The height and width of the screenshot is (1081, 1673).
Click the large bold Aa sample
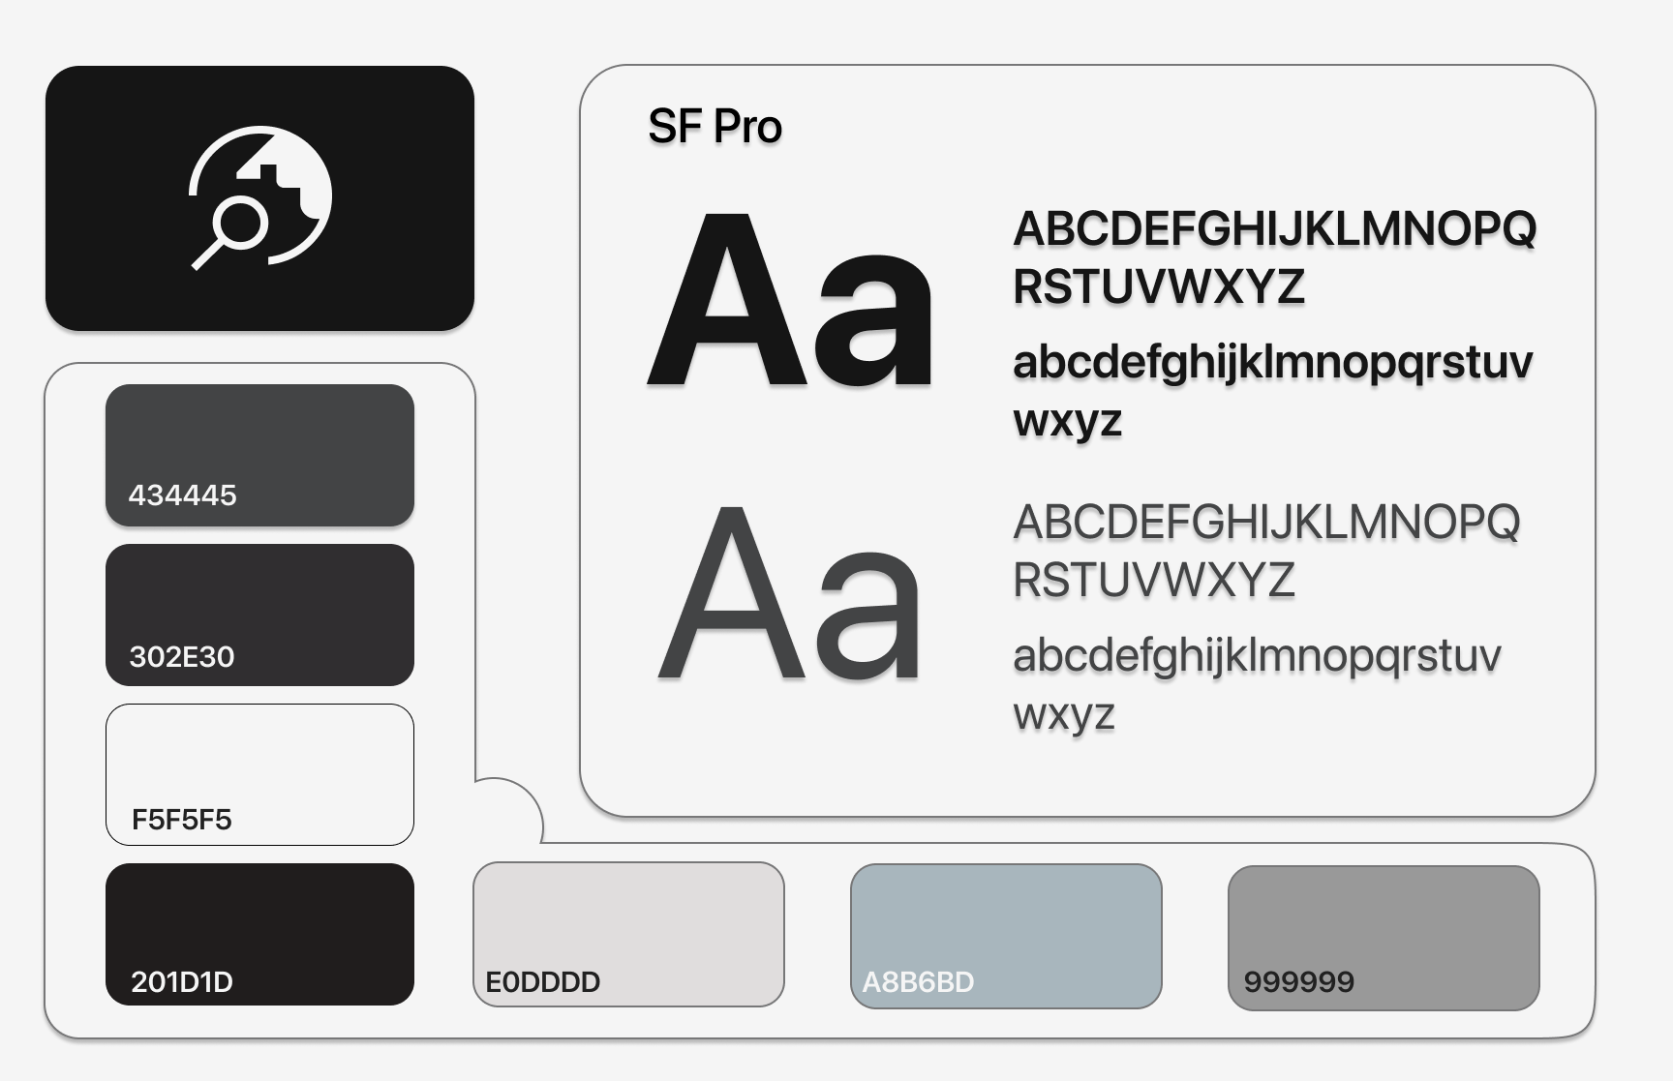[791, 300]
